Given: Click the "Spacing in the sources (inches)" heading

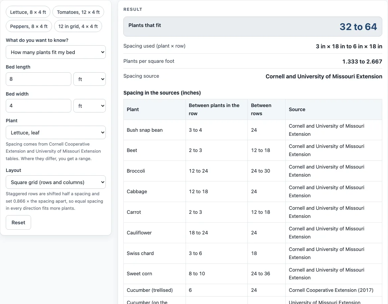Looking at the screenshot, I should tap(162, 93).
